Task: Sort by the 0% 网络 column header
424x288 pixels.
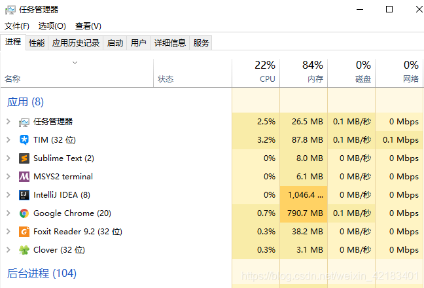Action: coord(399,73)
